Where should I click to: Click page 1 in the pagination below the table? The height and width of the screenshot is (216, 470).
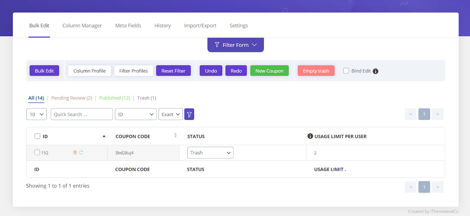(x=424, y=187)
